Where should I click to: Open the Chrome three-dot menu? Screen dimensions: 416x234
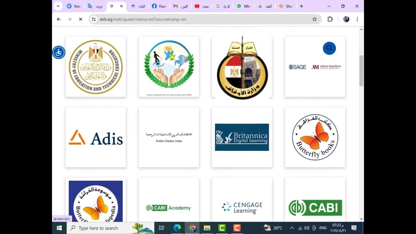point(357,19)
